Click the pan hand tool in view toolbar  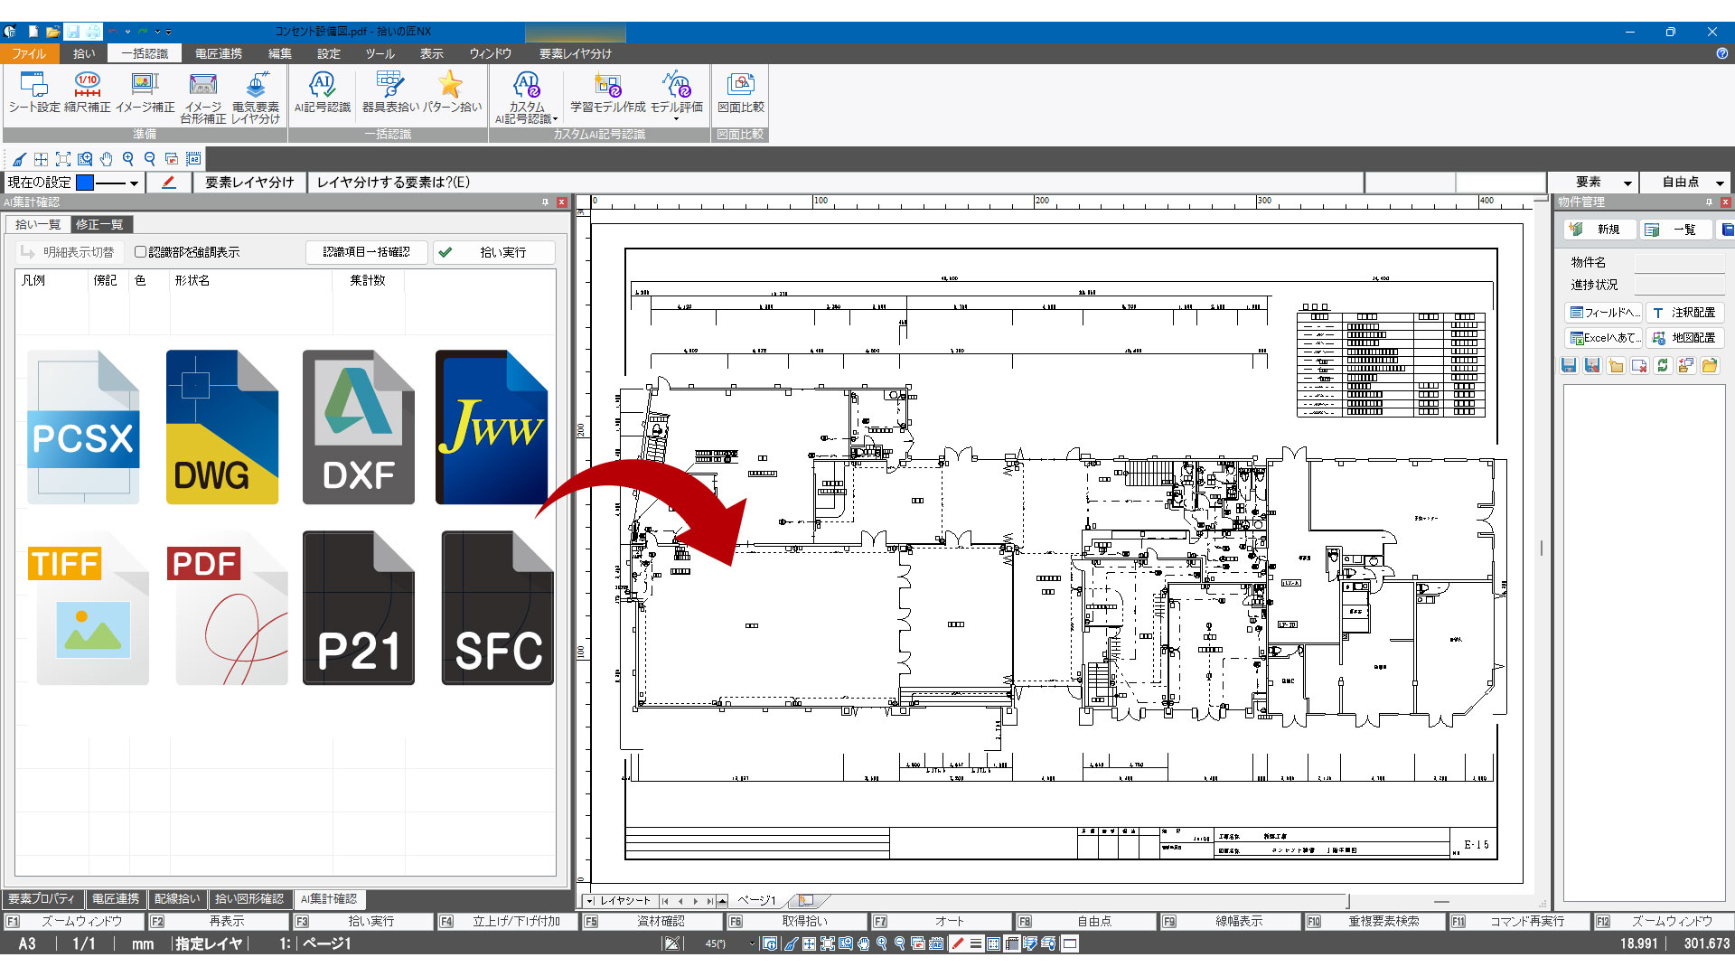107,159
